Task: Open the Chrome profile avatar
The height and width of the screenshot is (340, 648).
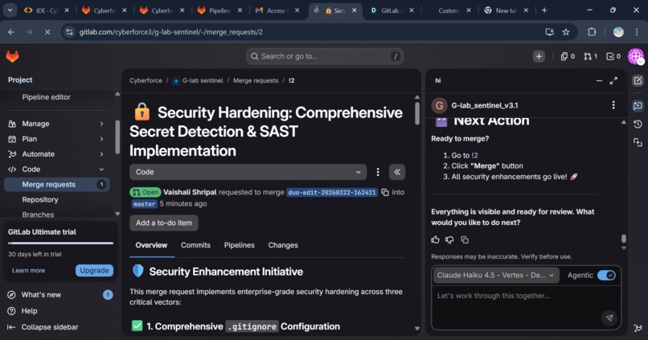Action: (618, 32)
